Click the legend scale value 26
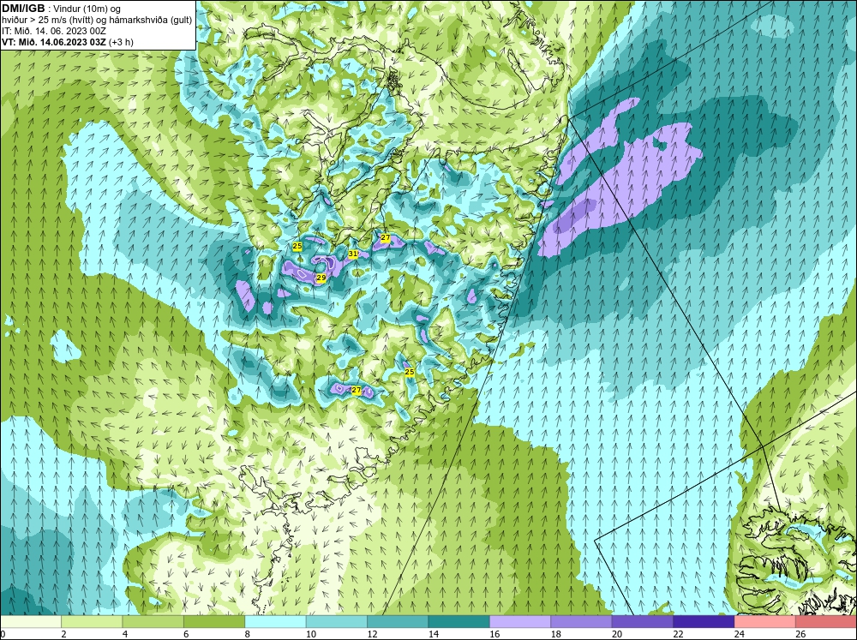 (x=800, y=634)
